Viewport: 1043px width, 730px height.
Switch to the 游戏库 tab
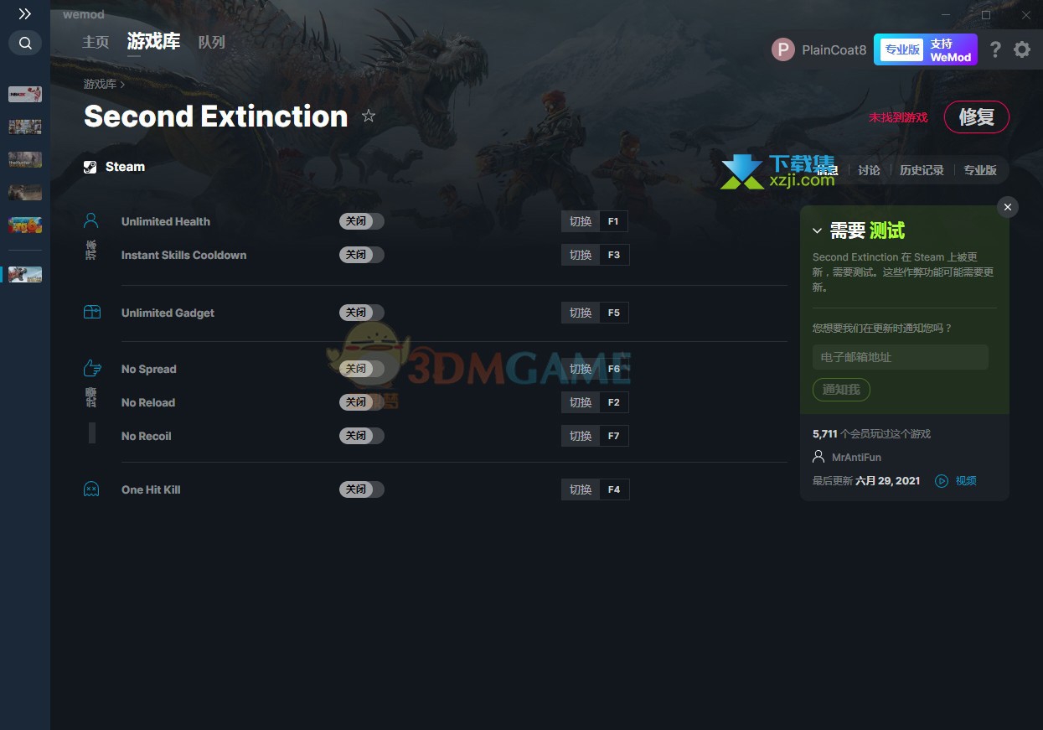tap(153, 41)
